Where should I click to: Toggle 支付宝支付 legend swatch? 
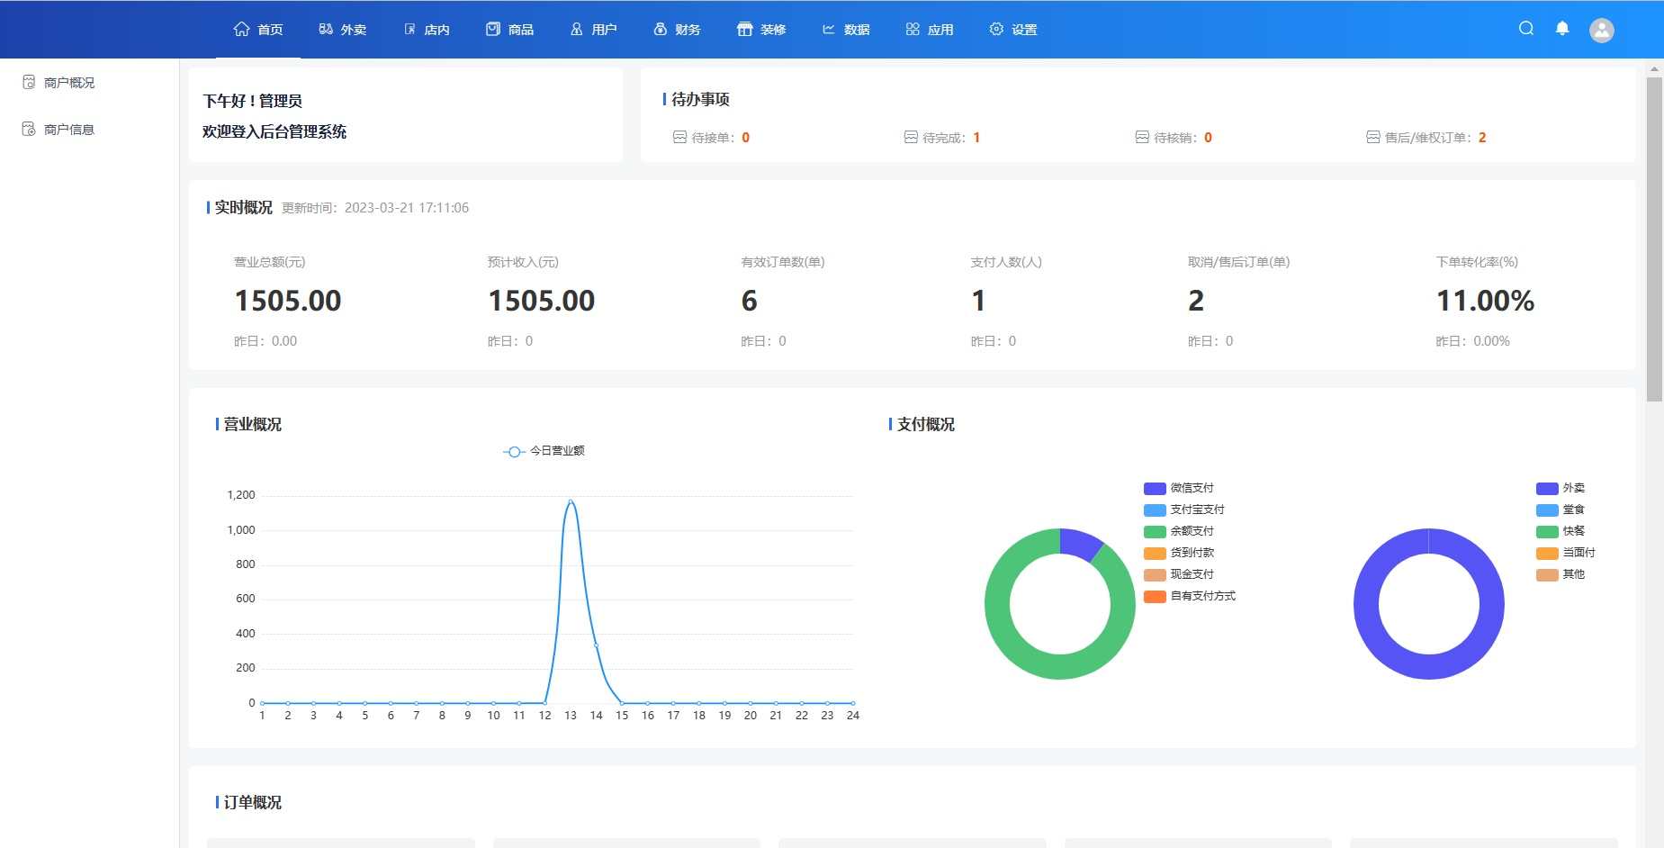(x=1155, y=510)
